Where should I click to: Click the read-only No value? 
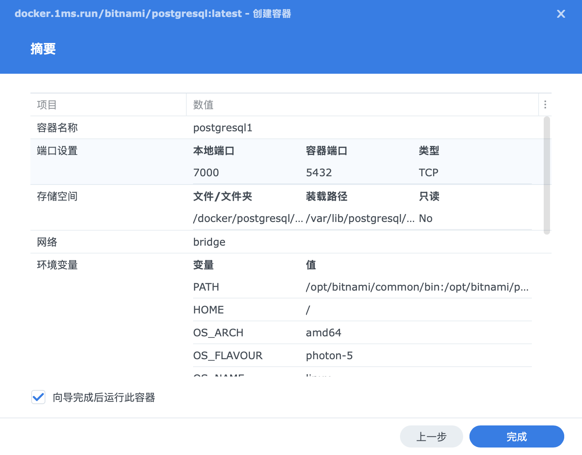click(x=426, y=218)
